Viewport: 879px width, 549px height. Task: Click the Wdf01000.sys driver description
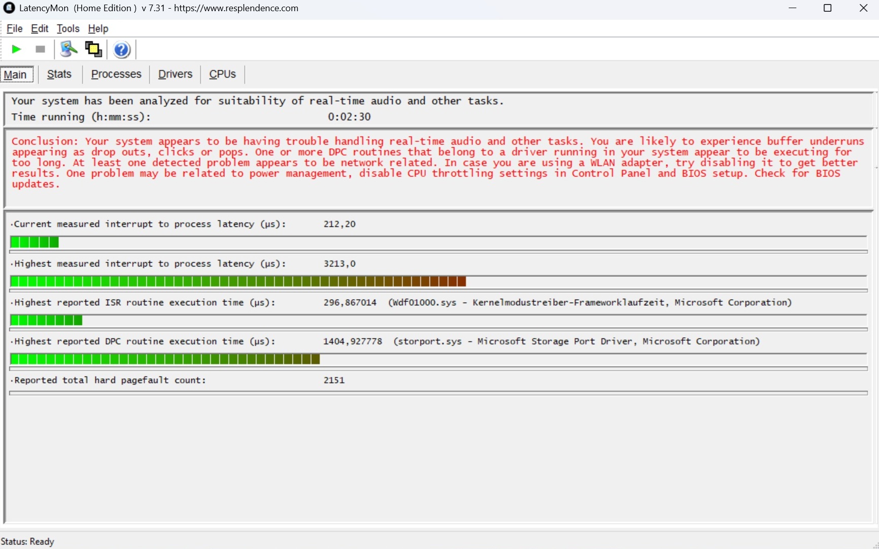tap(590, 303)
